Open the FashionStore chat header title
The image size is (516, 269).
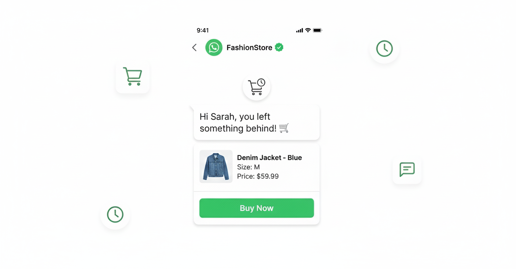coord(250,48)
